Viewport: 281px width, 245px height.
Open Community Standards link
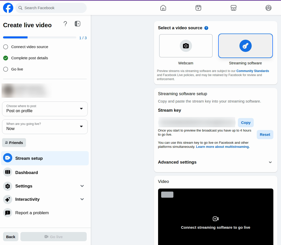coord(252,71)
